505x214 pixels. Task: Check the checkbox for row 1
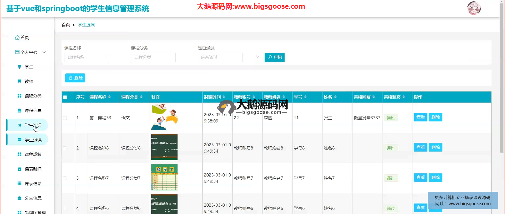pos(65,118)
